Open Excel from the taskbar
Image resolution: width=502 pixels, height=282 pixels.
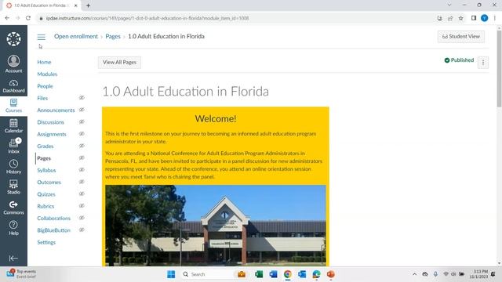coord(259,274)
